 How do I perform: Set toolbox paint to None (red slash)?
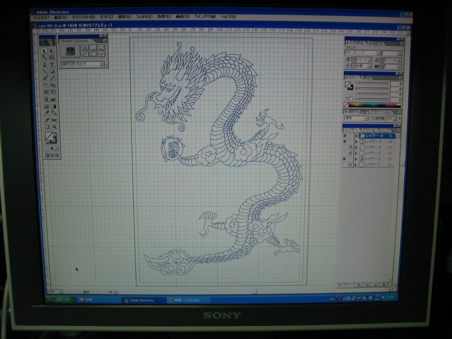pyautogui.click(x=57, y=149)
